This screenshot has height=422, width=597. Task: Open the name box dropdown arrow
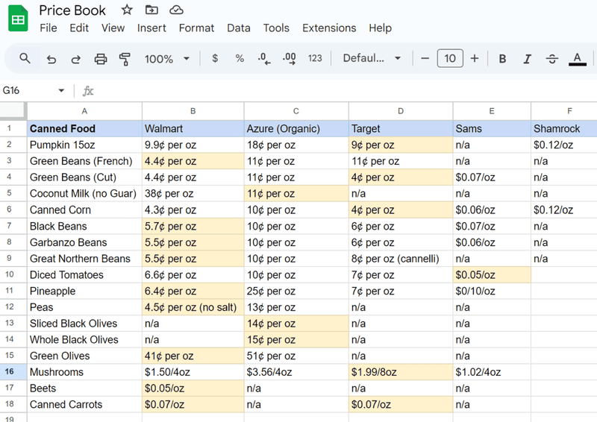[61, 91]
